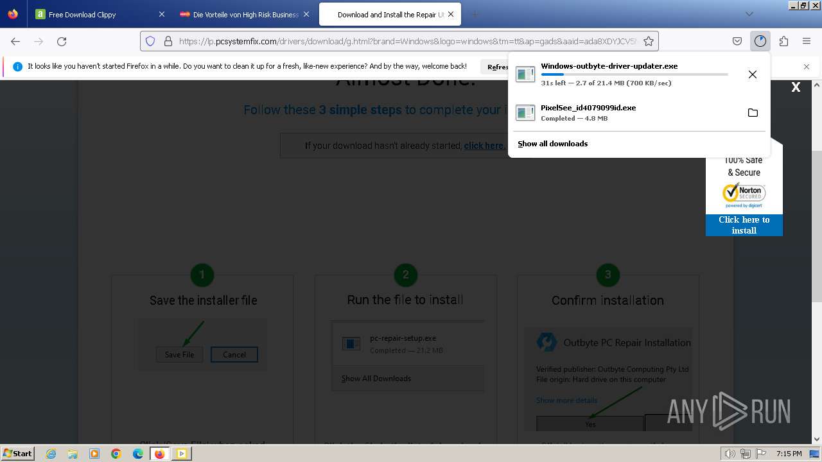The width and height of the screenshot is (822, 462).
Task: Click the 'Click here to install' banner
Action: point(744,225)
